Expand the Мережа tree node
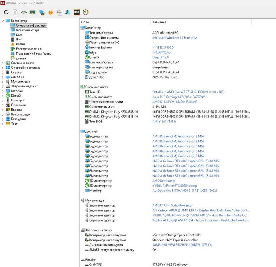Viewport: 276px width, 267px height. tap(3, 91)
